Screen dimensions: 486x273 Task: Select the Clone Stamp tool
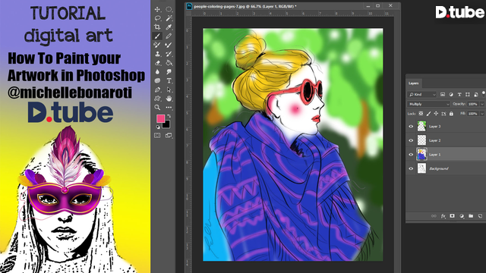point(157,54)
